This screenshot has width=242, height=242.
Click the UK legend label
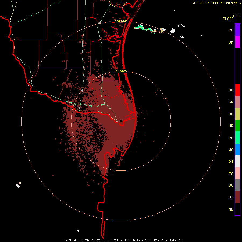tap(231, 42)
